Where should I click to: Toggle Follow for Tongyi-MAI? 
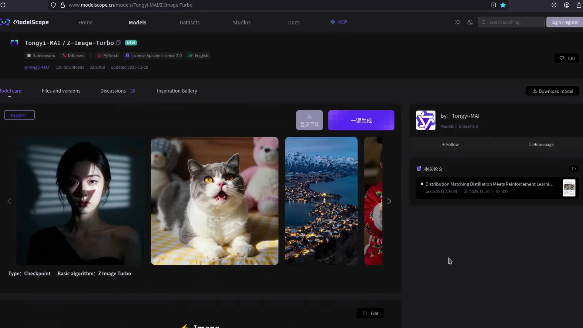pos(450,145)
